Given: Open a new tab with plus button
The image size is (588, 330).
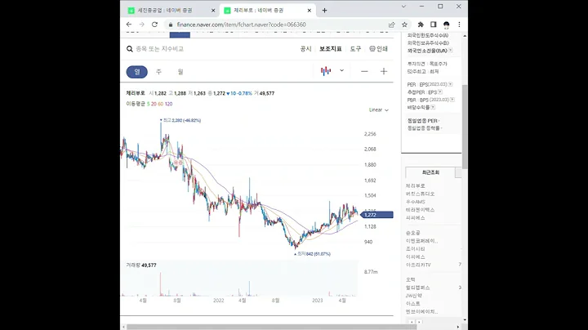Looking at the screenshot, I should (324, 11).
